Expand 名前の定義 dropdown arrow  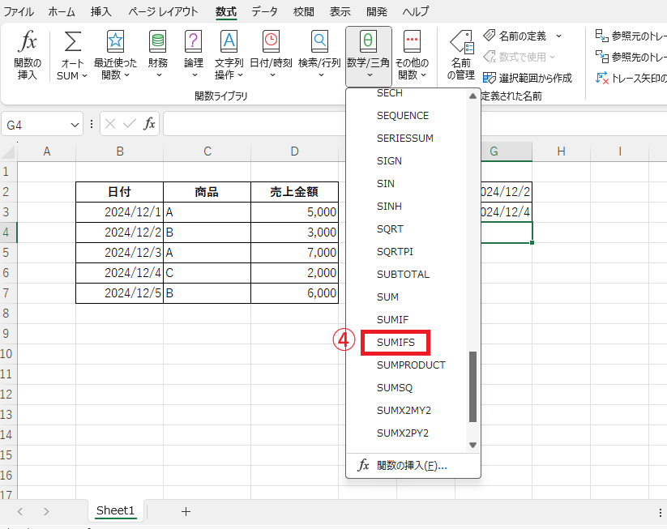point(558,36)
